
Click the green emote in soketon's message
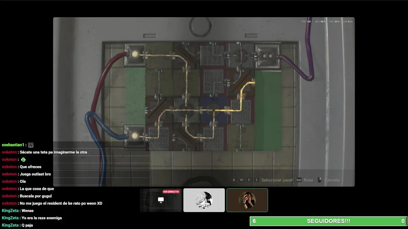point(23,160)
